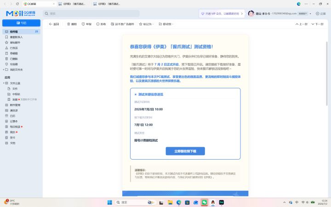Click 拒收 reject sender toolbar button

101,24
